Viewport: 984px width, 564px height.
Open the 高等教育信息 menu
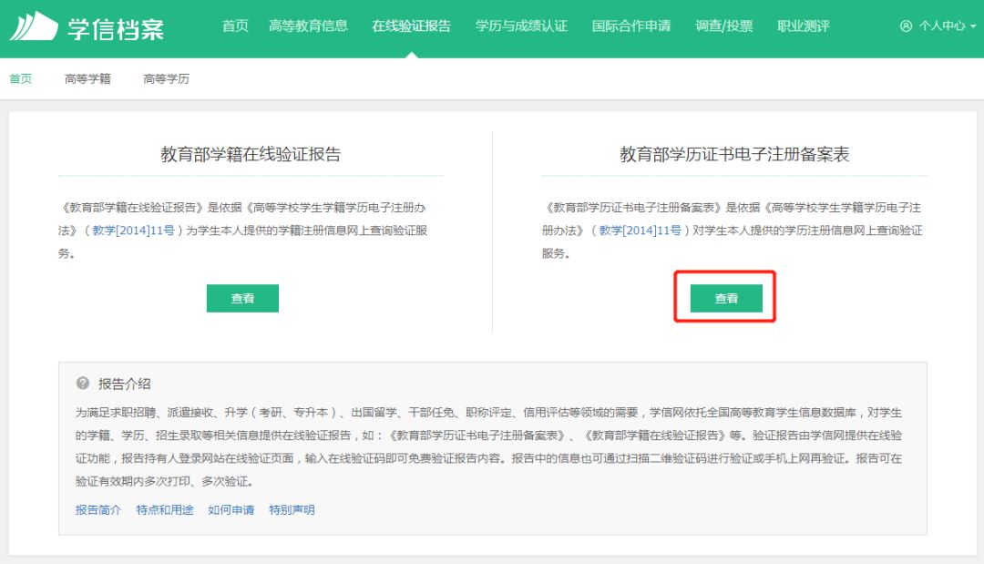click(x=308, y=26)
